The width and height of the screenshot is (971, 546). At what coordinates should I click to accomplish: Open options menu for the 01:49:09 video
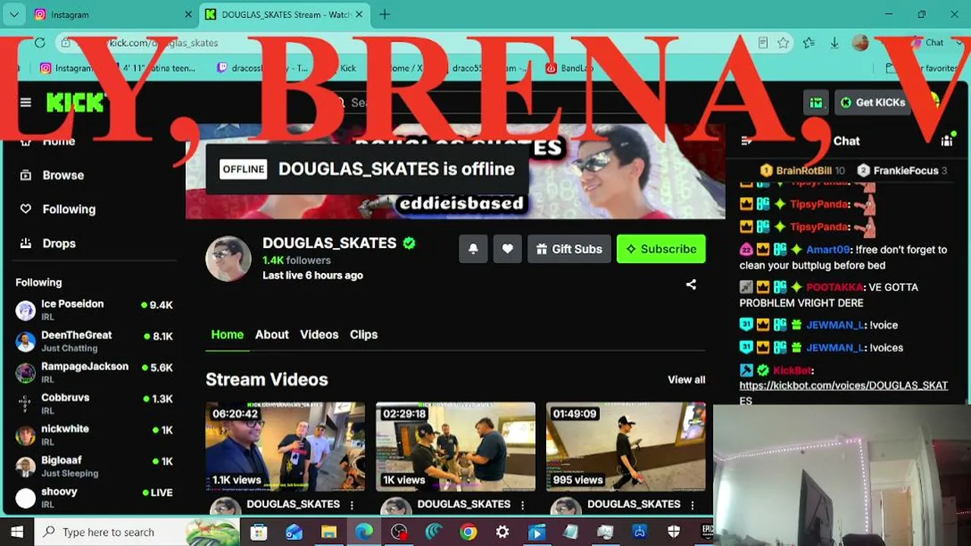point(693,504)
